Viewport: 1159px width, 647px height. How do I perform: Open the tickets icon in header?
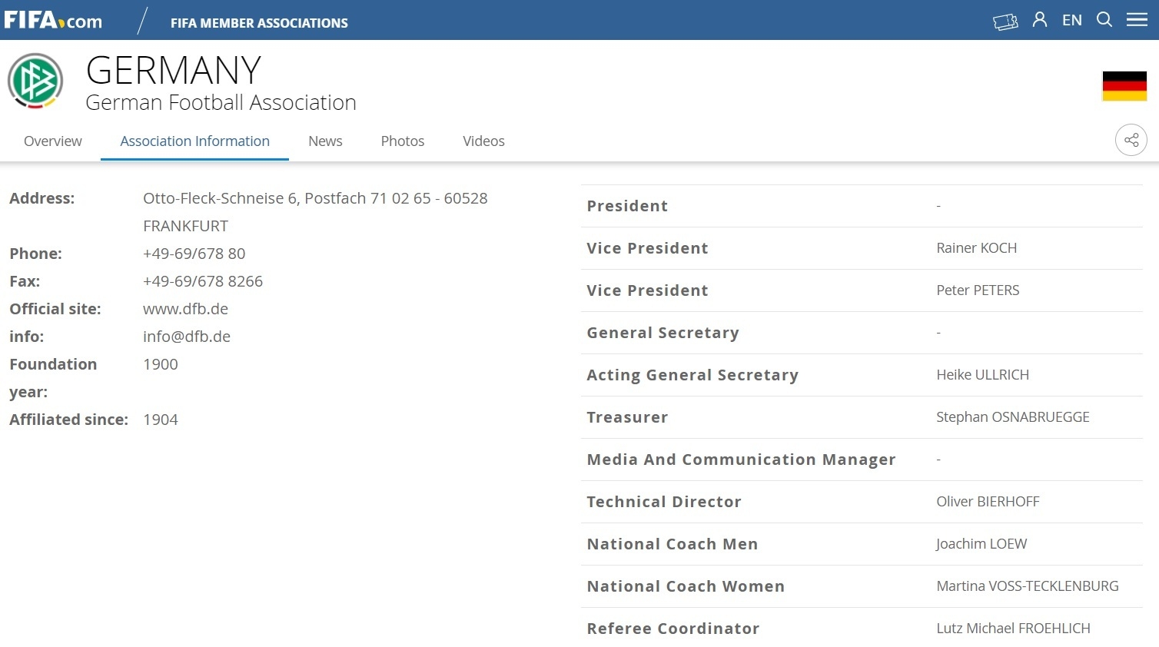(x=1005, y=22)
